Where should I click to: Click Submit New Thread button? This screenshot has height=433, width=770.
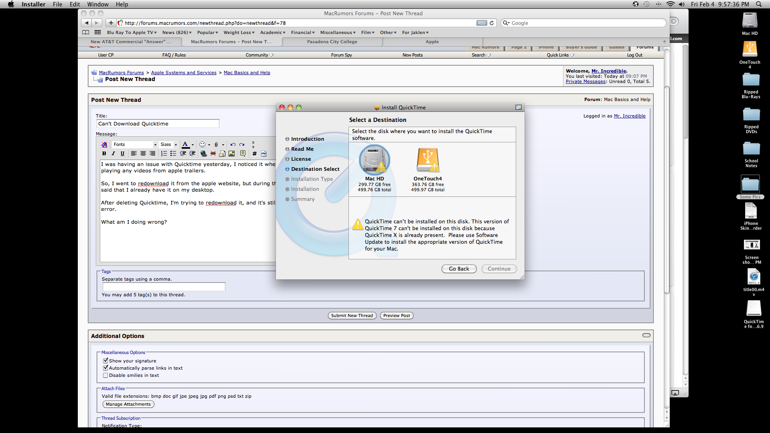[352, 316]
